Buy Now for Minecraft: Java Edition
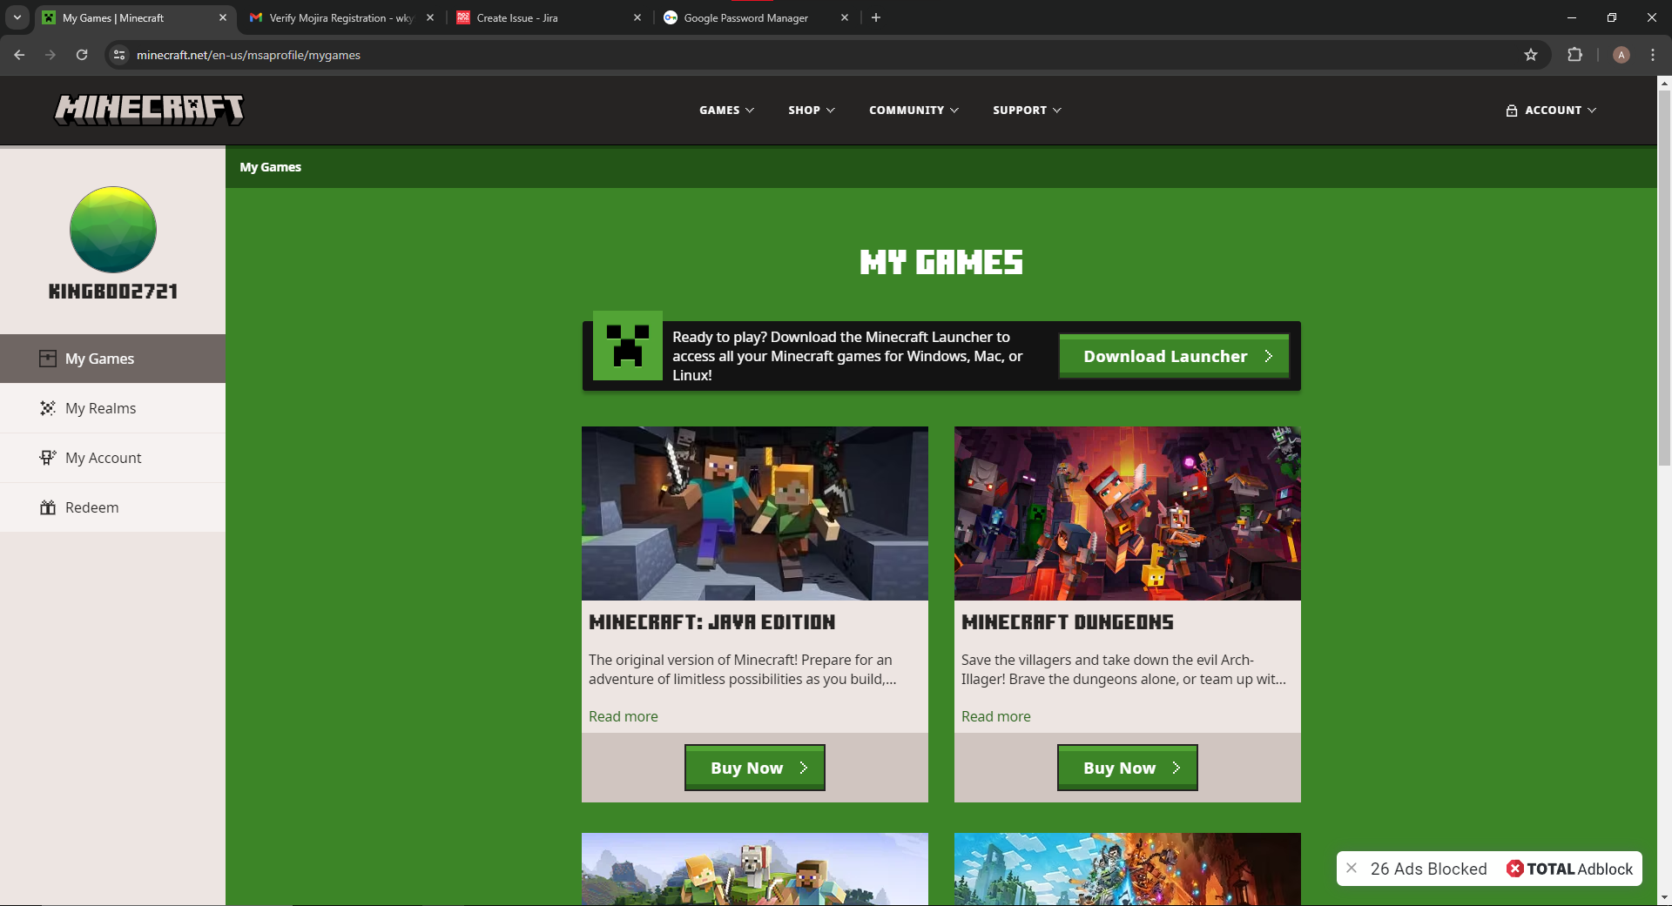The width and height of the screenshot is (1672, 906). point(755,768)
